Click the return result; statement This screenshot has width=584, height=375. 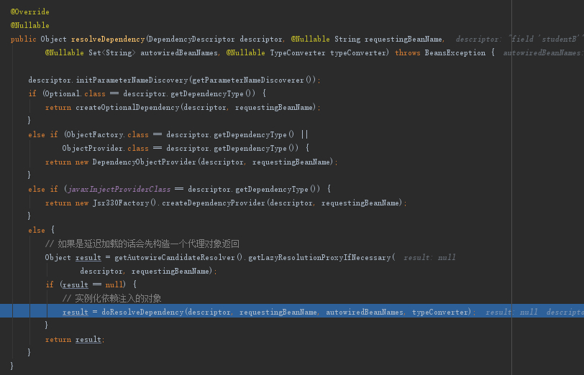coord(75,339)
